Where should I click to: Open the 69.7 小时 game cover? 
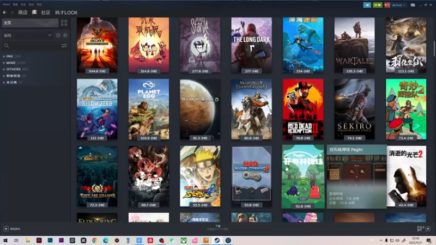[x=148, y=176]
